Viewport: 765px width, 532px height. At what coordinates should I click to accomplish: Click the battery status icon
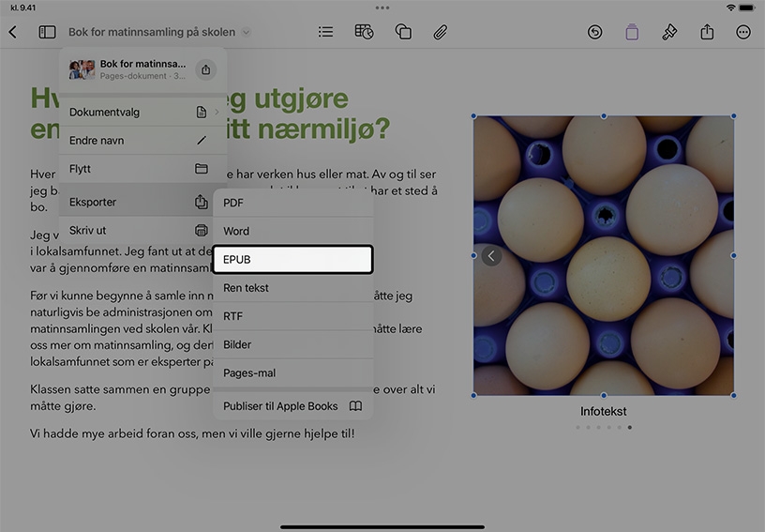click(x=747, y=8)
